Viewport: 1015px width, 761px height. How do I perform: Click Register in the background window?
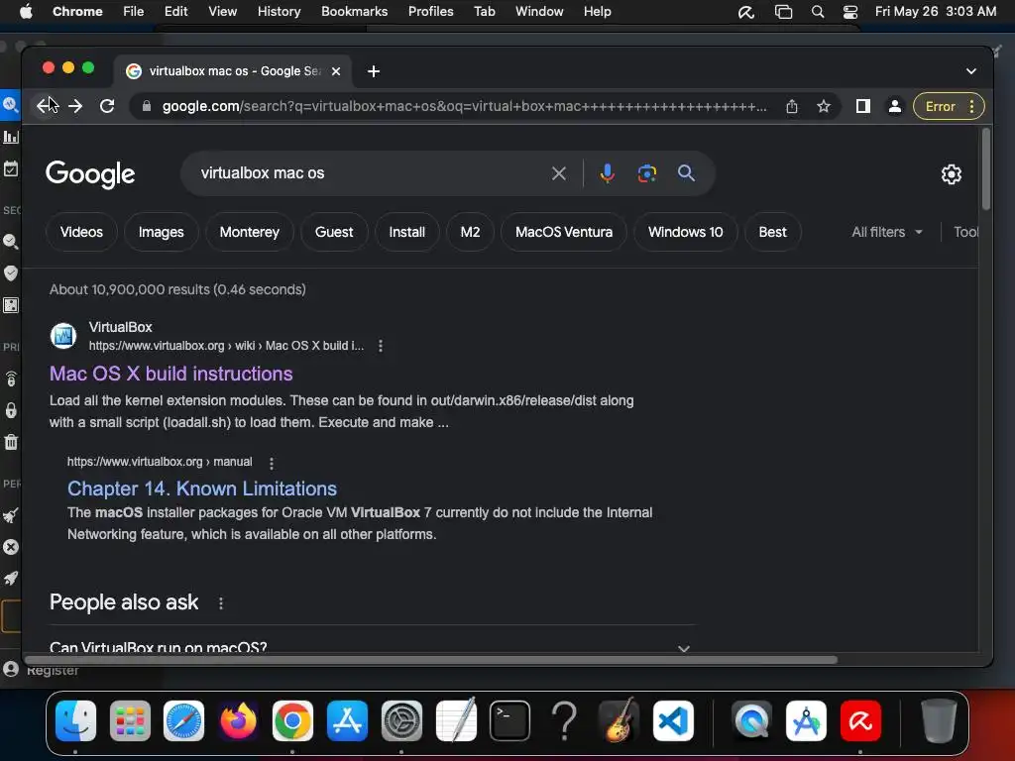click(x=53, y=671)
